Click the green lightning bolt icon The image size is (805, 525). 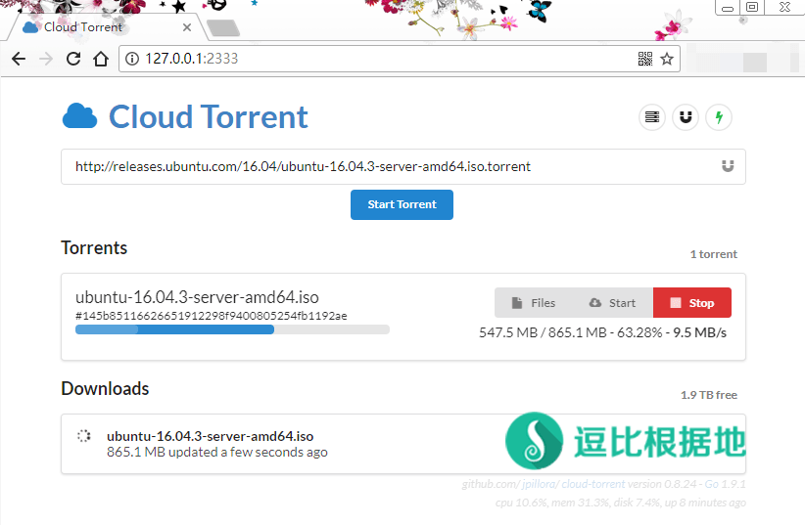(x=719, y=117)
